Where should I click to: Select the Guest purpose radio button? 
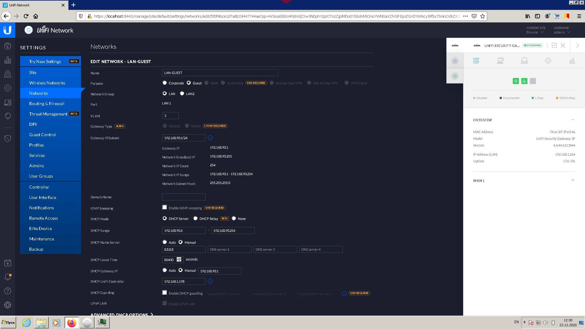coord(189,83)
